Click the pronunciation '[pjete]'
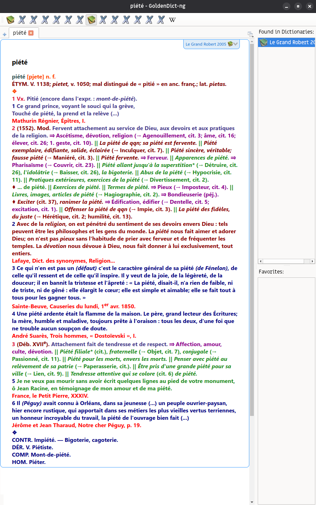 35,77
